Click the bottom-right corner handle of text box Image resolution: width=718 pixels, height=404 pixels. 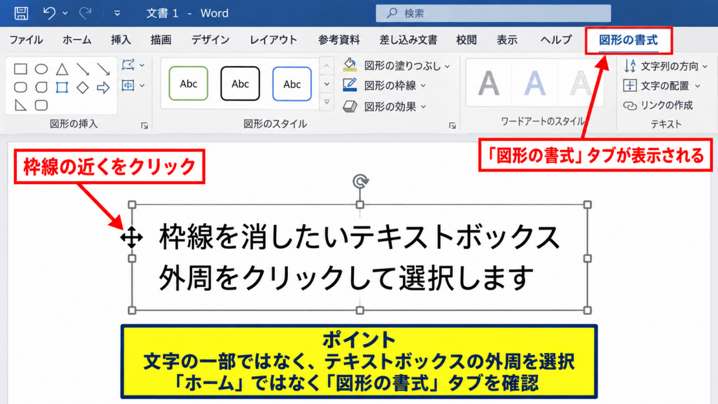point(587,310)
